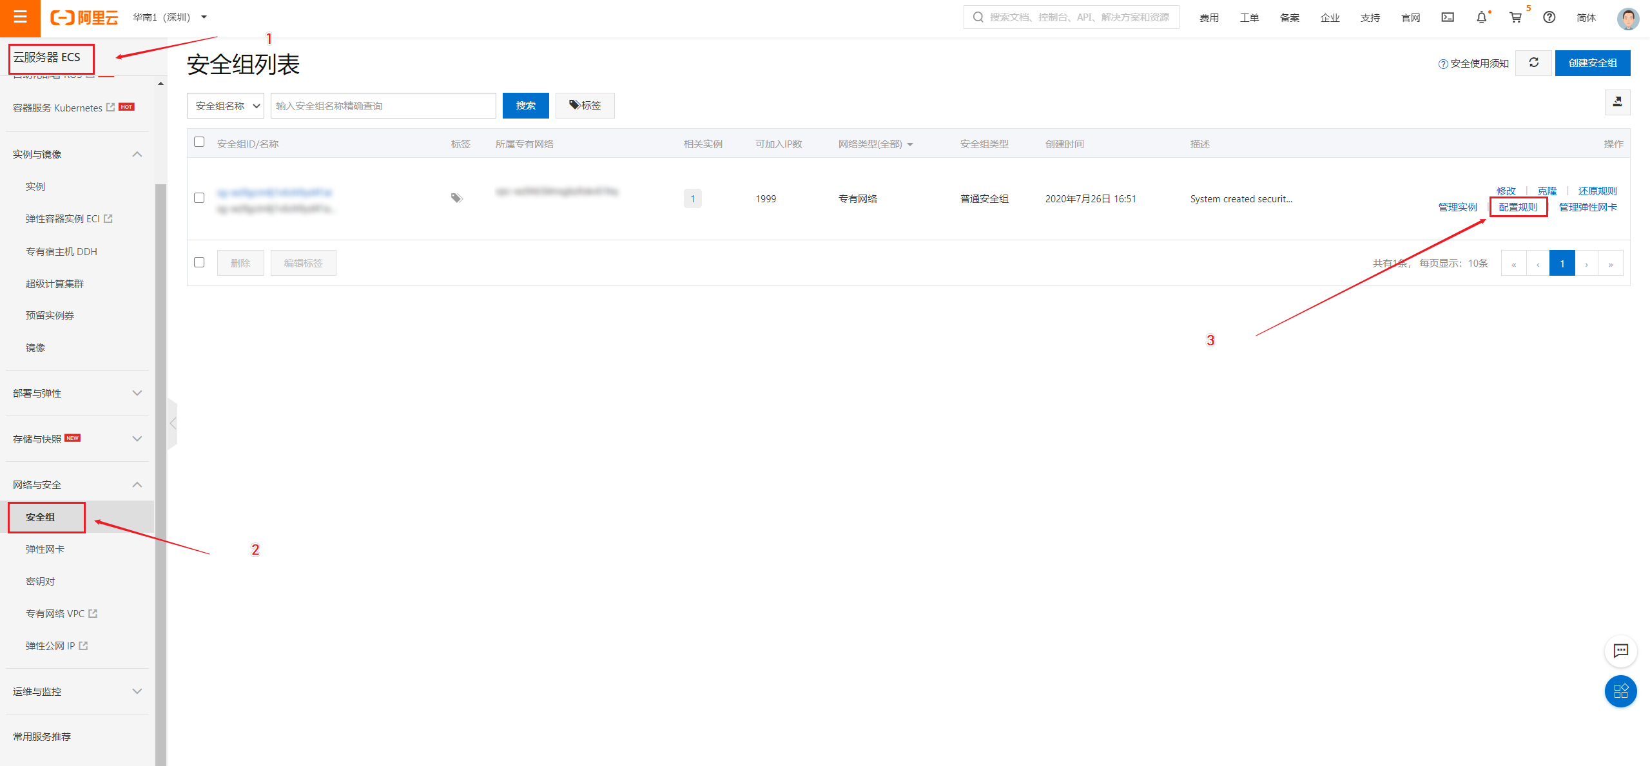Open the help question mark menu

[1549, 17]
